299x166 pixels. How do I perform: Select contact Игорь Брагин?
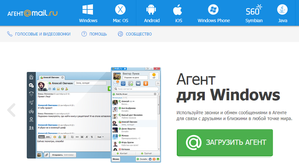[x=135, y=144]
